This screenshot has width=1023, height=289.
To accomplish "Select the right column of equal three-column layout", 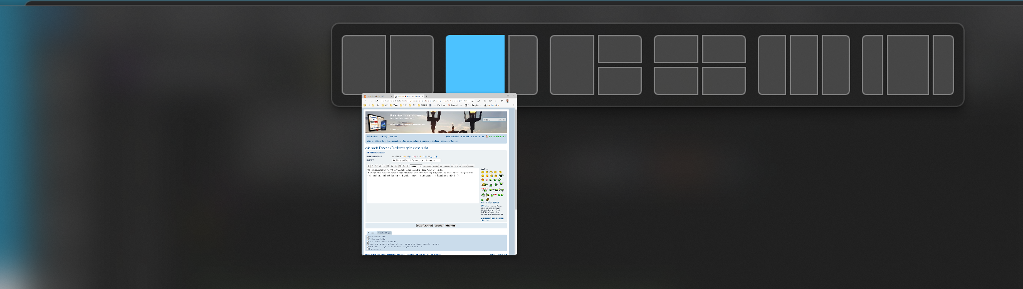I will pos(836,65).
